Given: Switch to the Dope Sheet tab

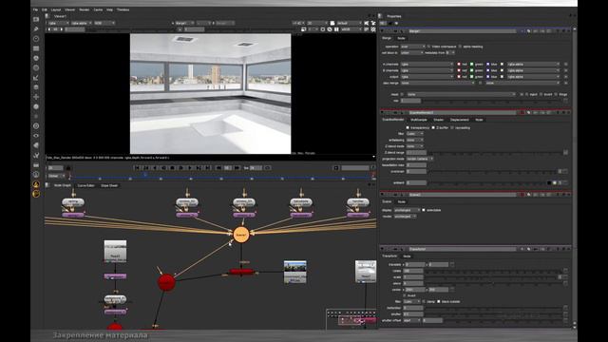Looking at the screenshot, I should point(109,186).
